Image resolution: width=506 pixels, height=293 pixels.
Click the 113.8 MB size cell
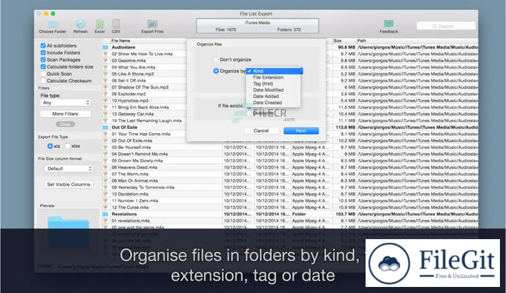[345, 127]
